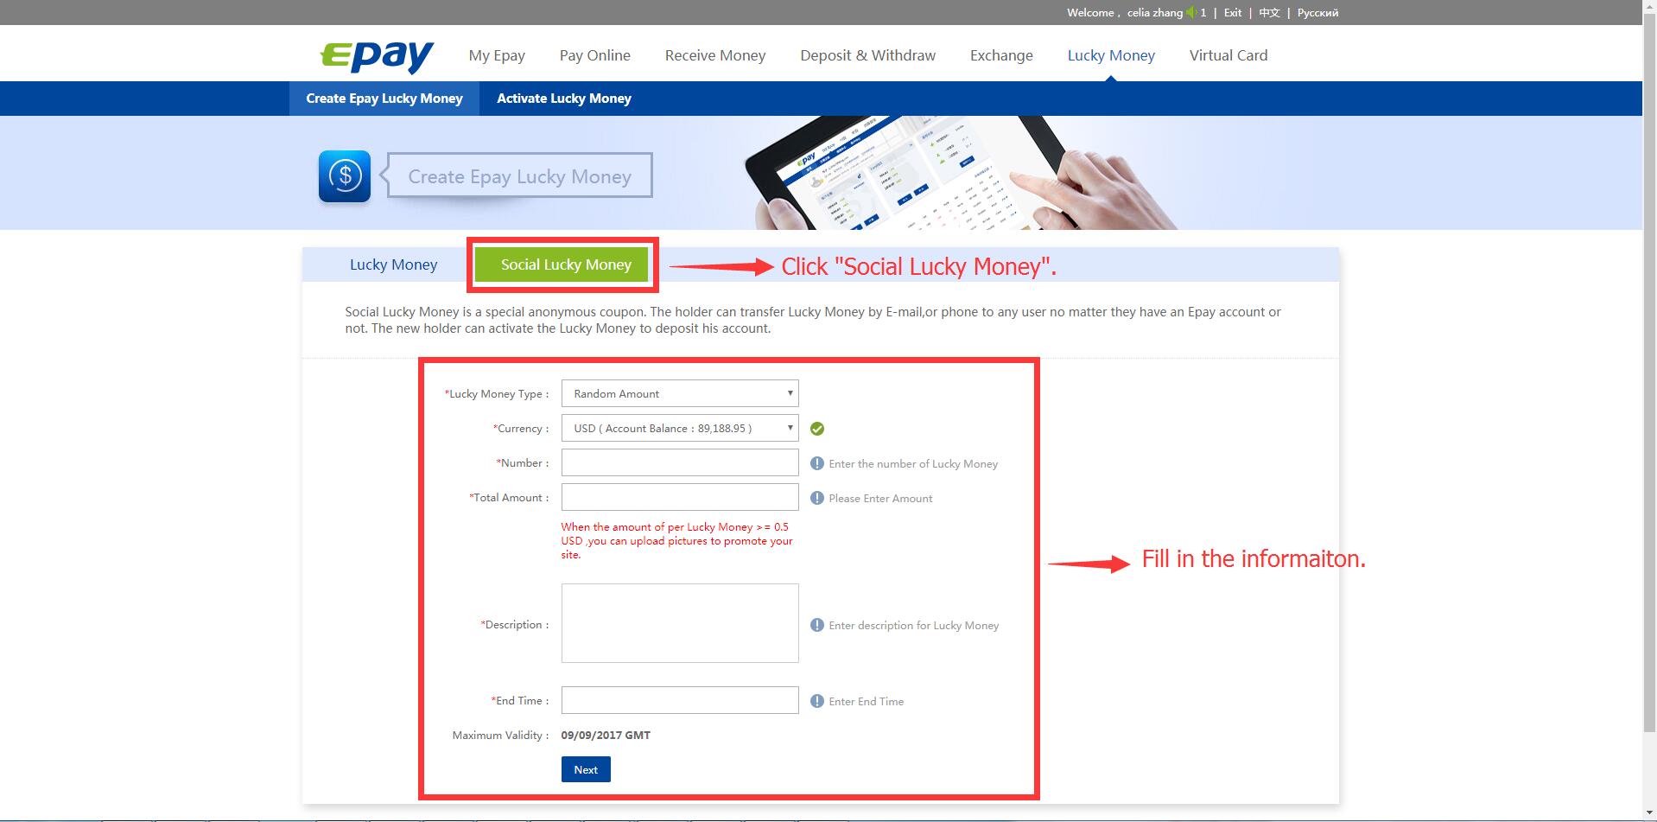Focus the Total Amount input field

click(x=680, y=497)
